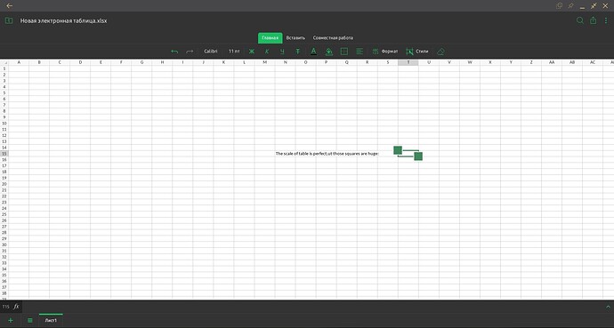Select row 1 header
Image resolution: width=614 pixels, height=328 pixels.
click(4, 68)
